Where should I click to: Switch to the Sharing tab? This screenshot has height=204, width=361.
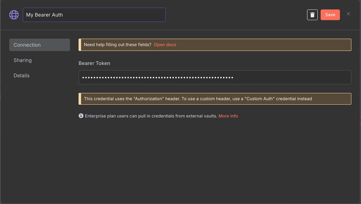coord(23,60)
